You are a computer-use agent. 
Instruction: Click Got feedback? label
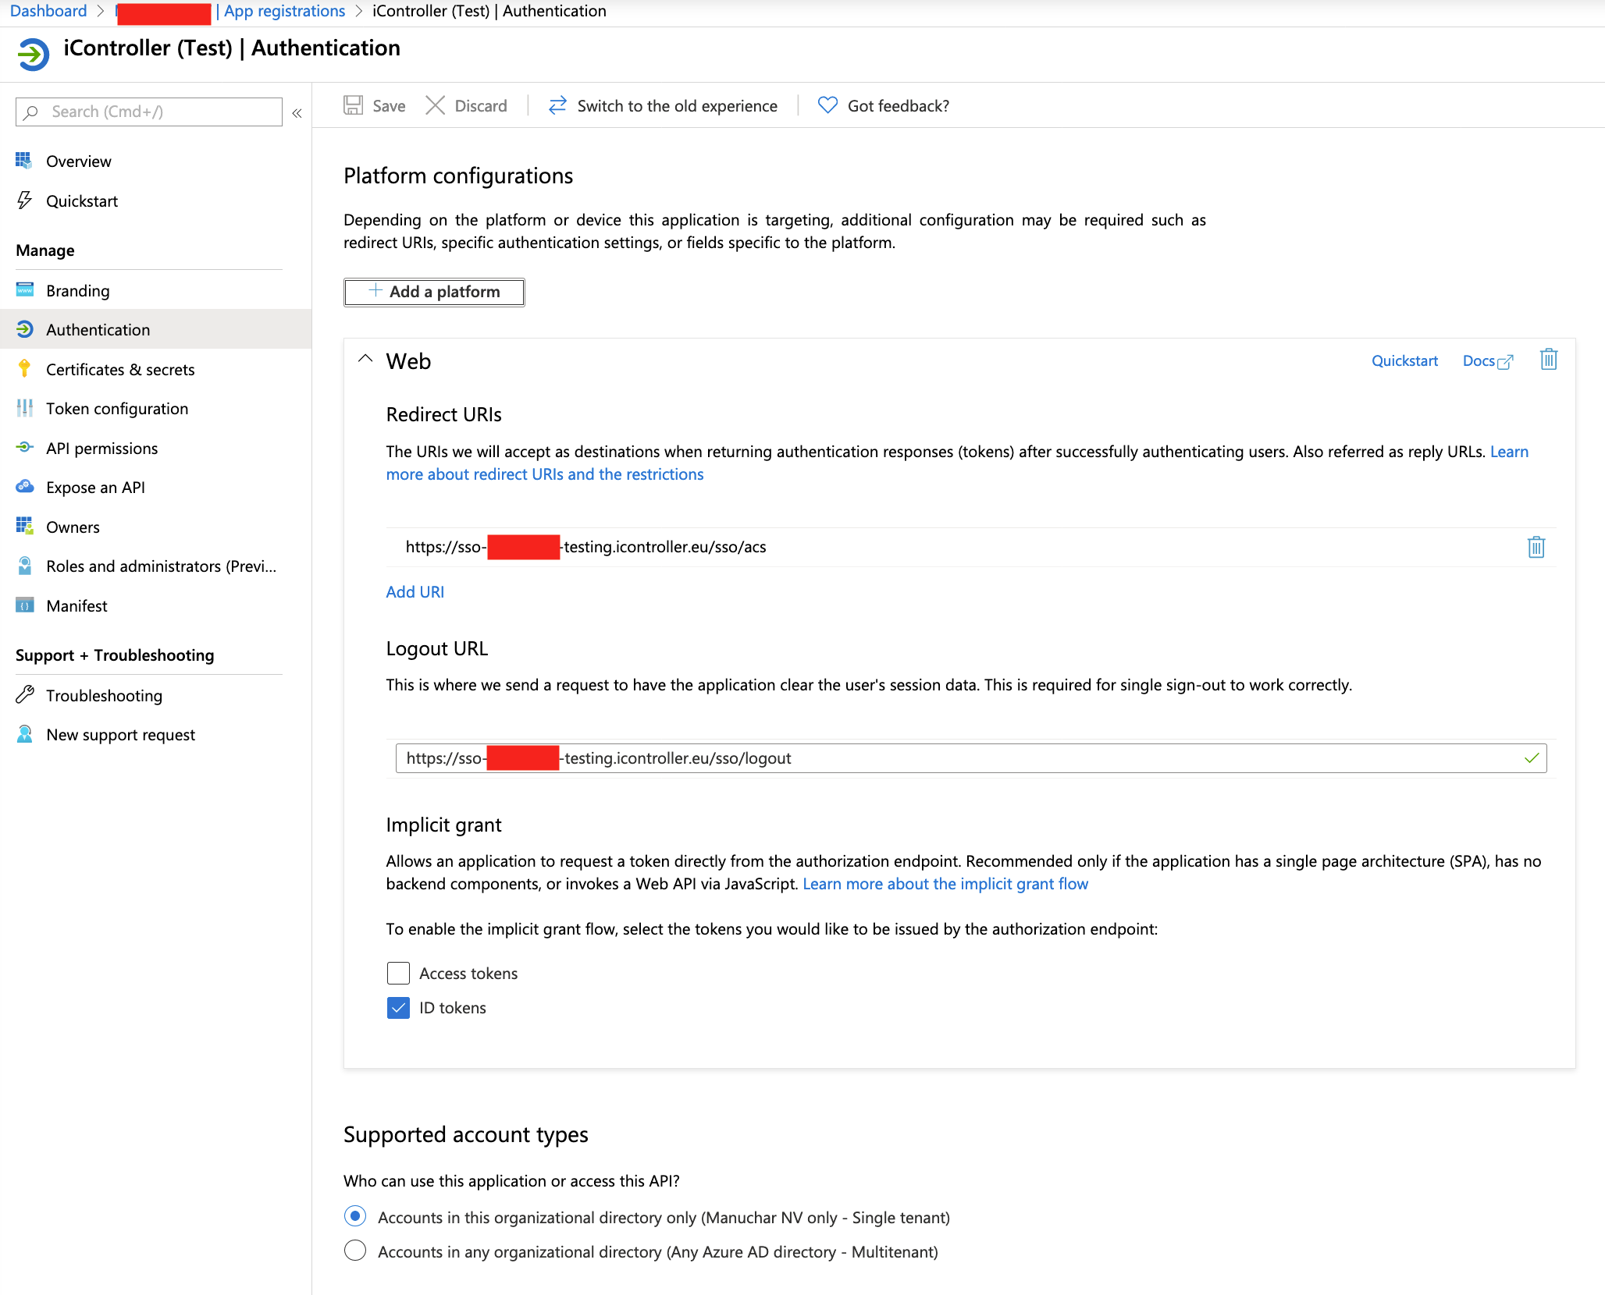coord(899,105)
